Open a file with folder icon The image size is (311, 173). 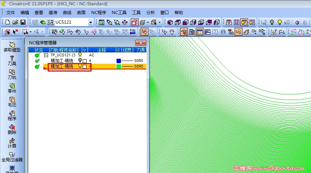tap(15, 22)
